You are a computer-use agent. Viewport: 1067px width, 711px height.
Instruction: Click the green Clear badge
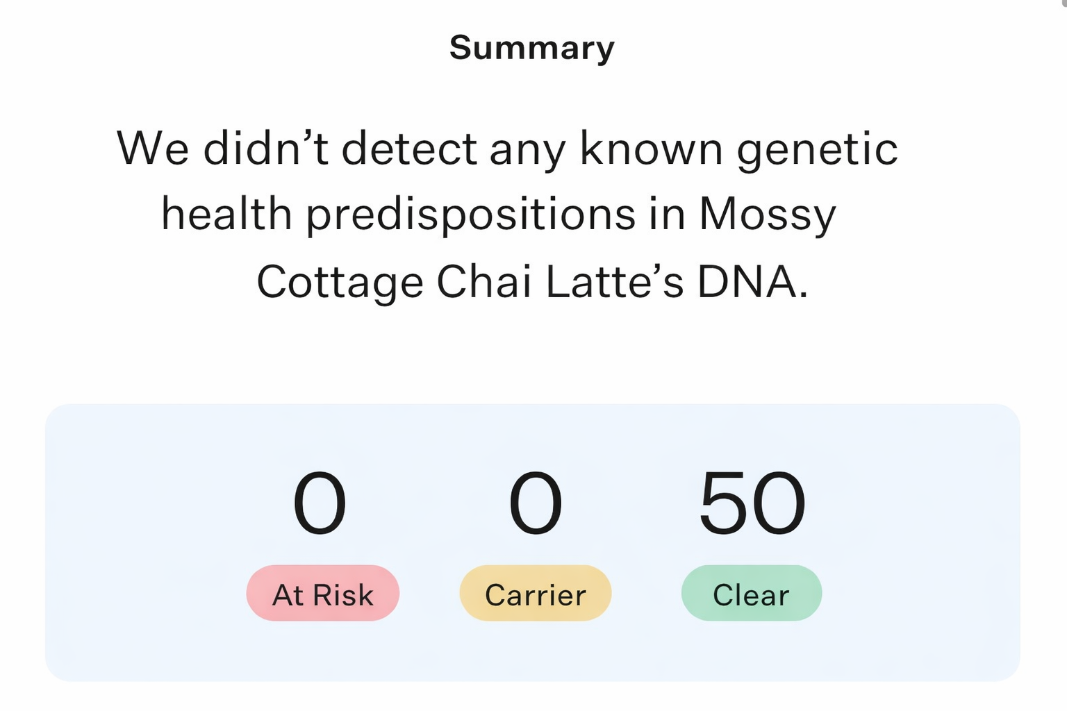[751, 594]
